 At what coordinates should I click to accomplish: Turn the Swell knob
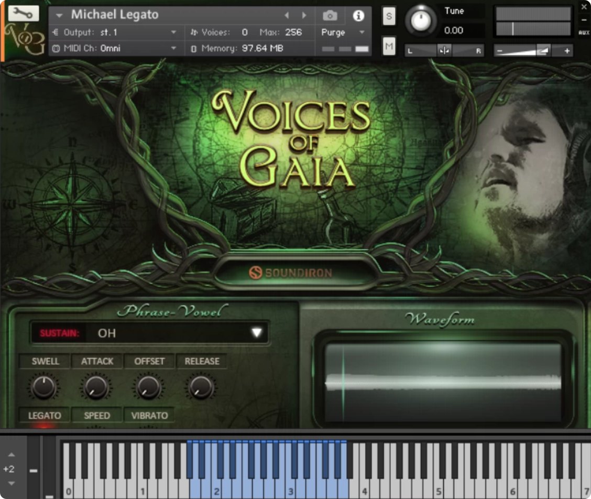[43, 387]
